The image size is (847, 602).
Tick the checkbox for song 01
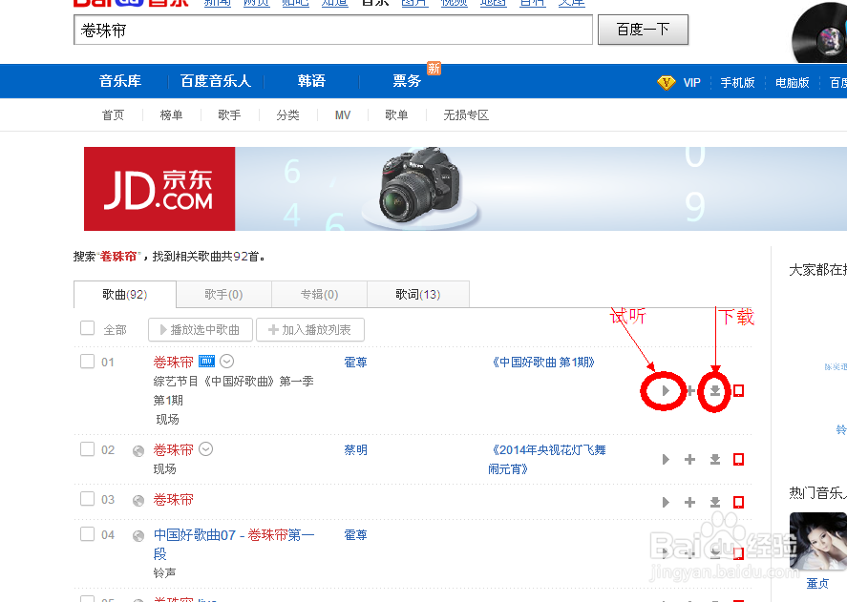(88, 361)
